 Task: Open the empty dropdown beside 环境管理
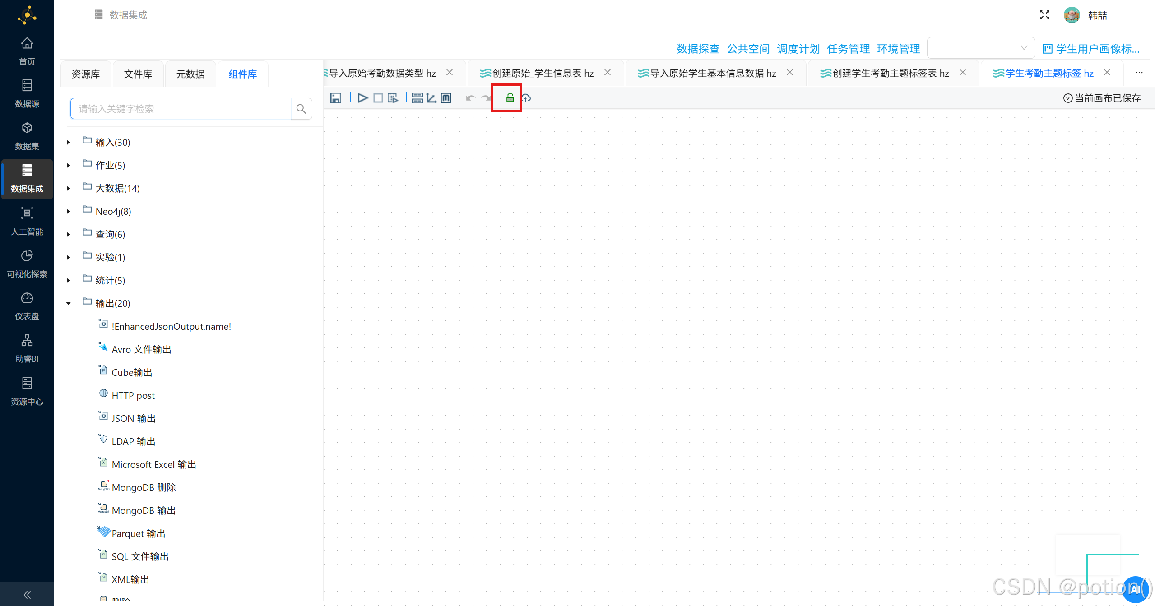coord(980,48)
